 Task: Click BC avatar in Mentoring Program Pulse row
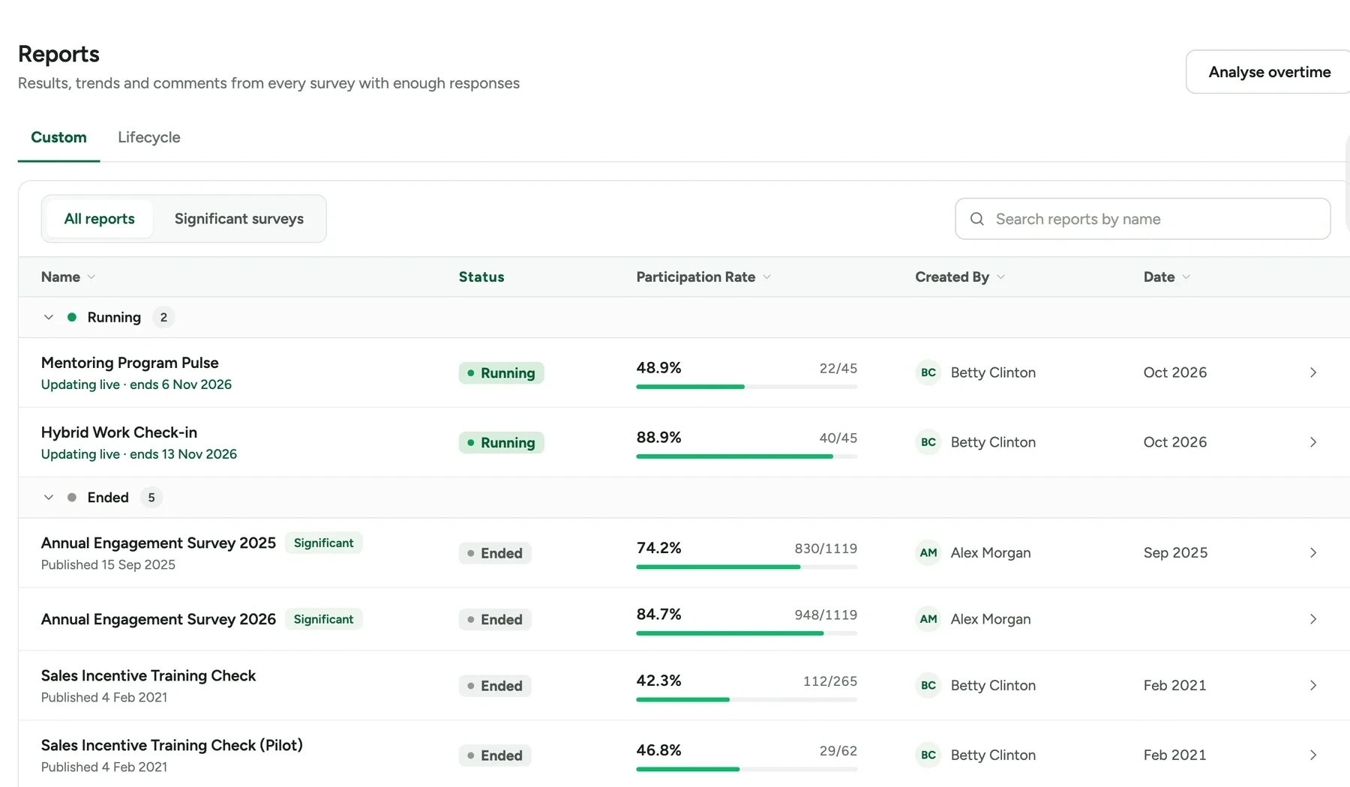928,373
